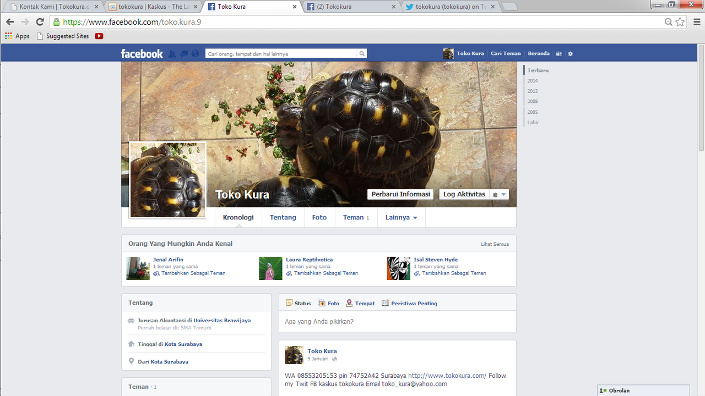The width and height of the screenshot is (705, 396).
Task: Open the messages icon in the header
Action: tap(184, 53)
